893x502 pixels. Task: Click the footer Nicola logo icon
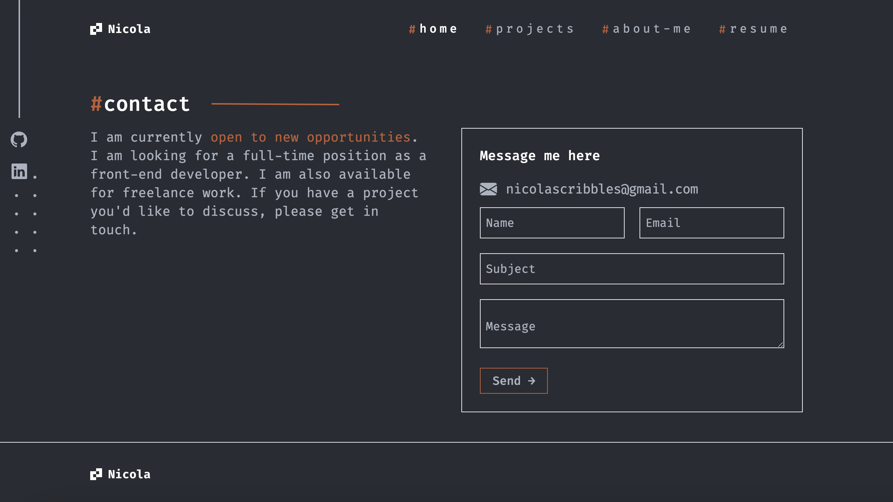point(96,474)
